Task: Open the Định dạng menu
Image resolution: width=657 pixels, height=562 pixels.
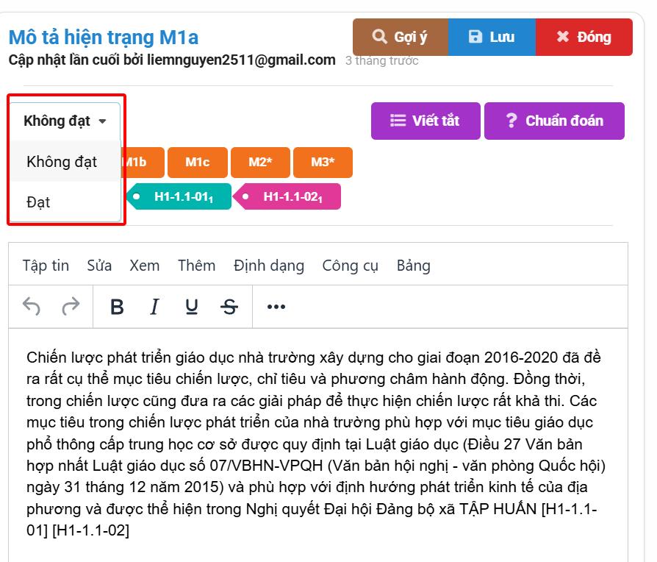Action: [269, 266]
